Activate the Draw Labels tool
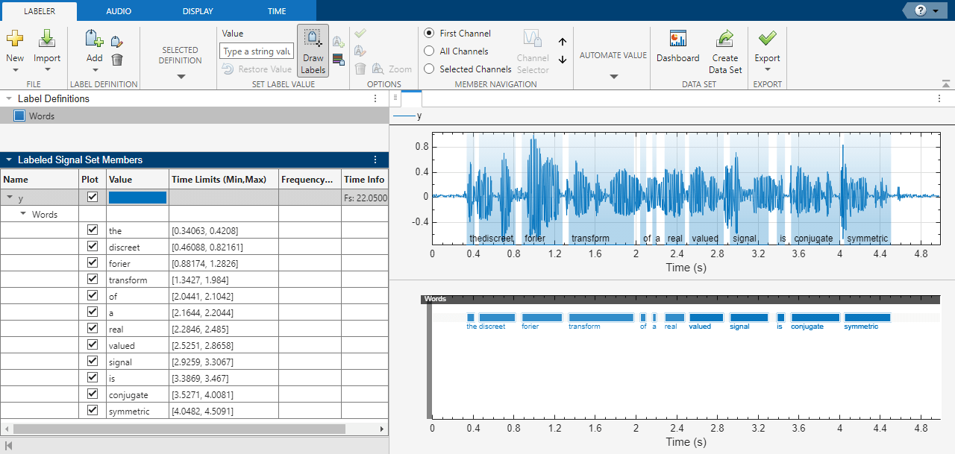 pos(313,51)
